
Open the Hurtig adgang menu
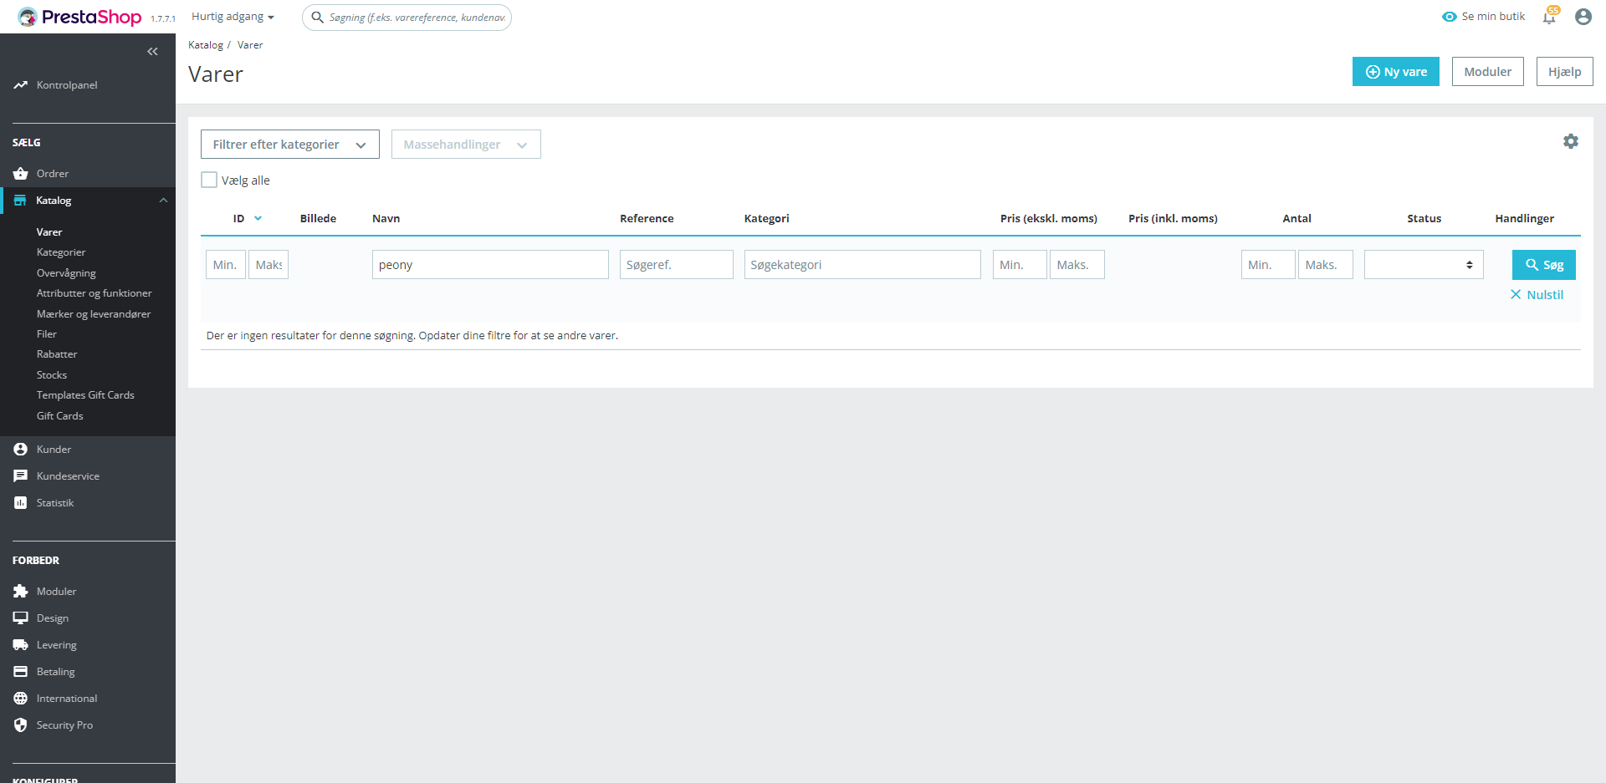point(233,17)
